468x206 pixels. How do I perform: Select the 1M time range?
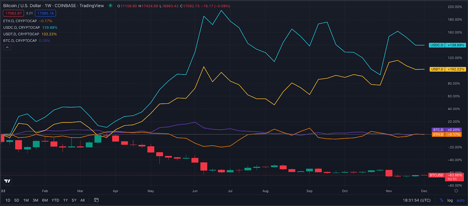point(26,200)
